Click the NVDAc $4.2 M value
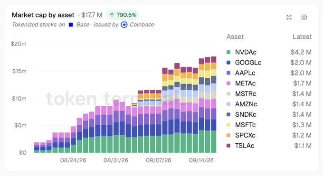The image size is (323, 176). (x=301, y=52)
